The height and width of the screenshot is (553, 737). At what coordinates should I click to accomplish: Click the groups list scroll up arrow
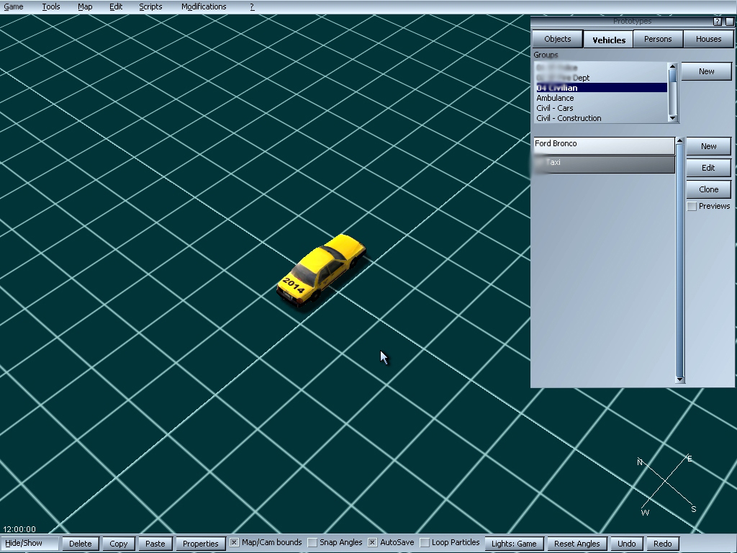[673, 66]
